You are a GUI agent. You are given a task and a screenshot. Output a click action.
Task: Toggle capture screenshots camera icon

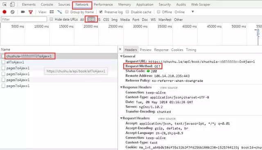coord(23,12)
